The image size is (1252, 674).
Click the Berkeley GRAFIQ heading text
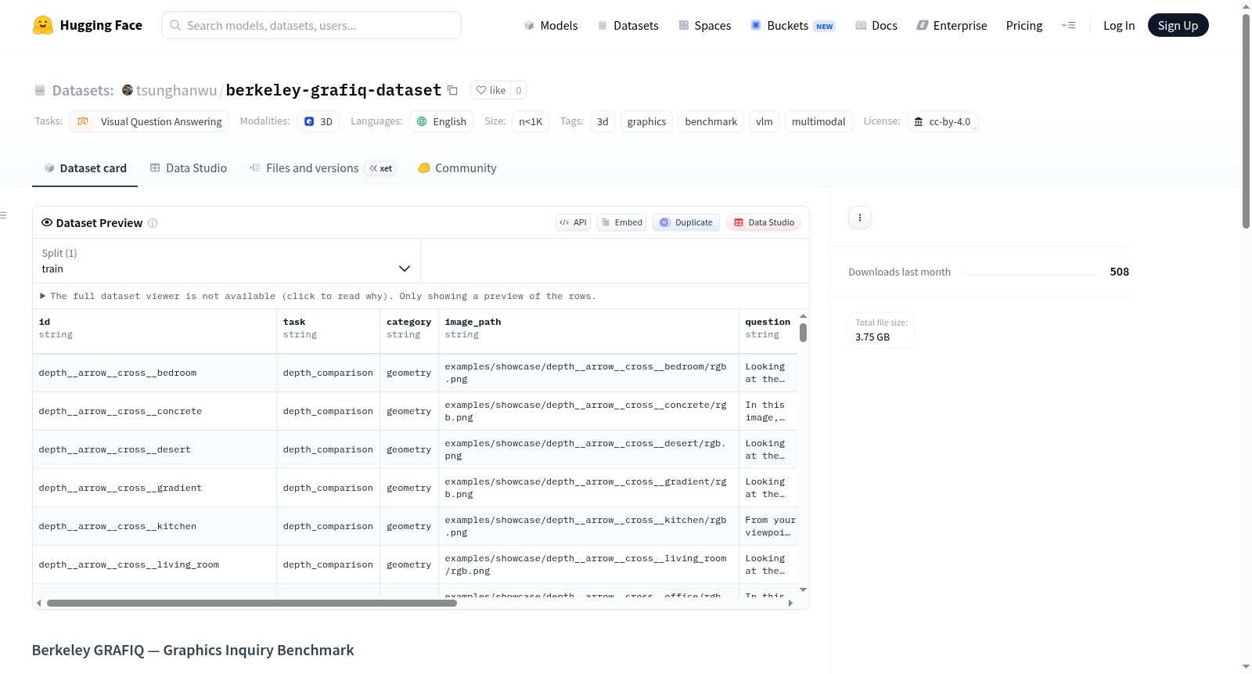(192, 651)
